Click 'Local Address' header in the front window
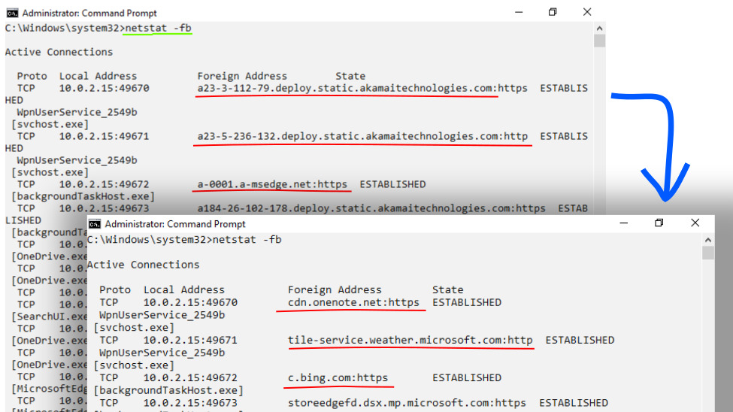This screenshot has height=412, width=733. pos(183,290)
